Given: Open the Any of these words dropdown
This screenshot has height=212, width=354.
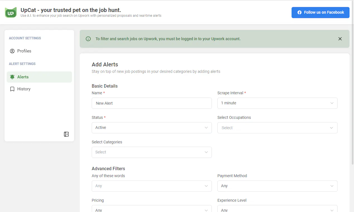Looking at the screenshot, I should [x=152, y=186].
